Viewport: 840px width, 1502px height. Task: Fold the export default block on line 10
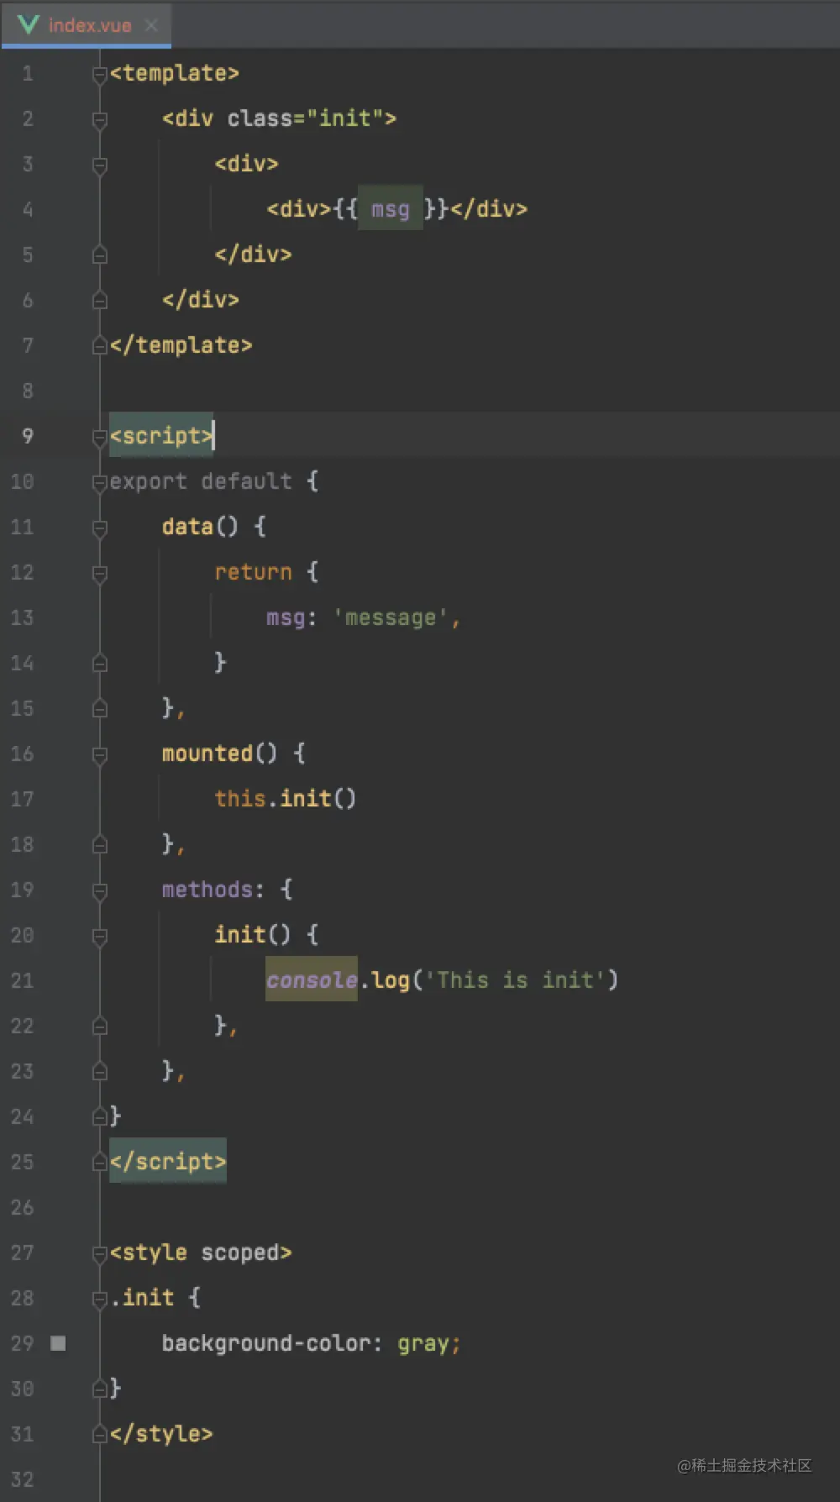click(x=100, y=482)
